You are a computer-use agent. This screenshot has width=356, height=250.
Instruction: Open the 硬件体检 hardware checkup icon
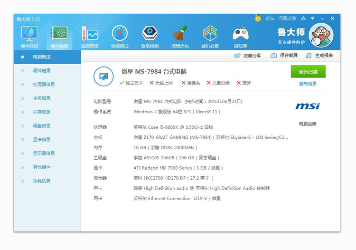click(29, 34)
